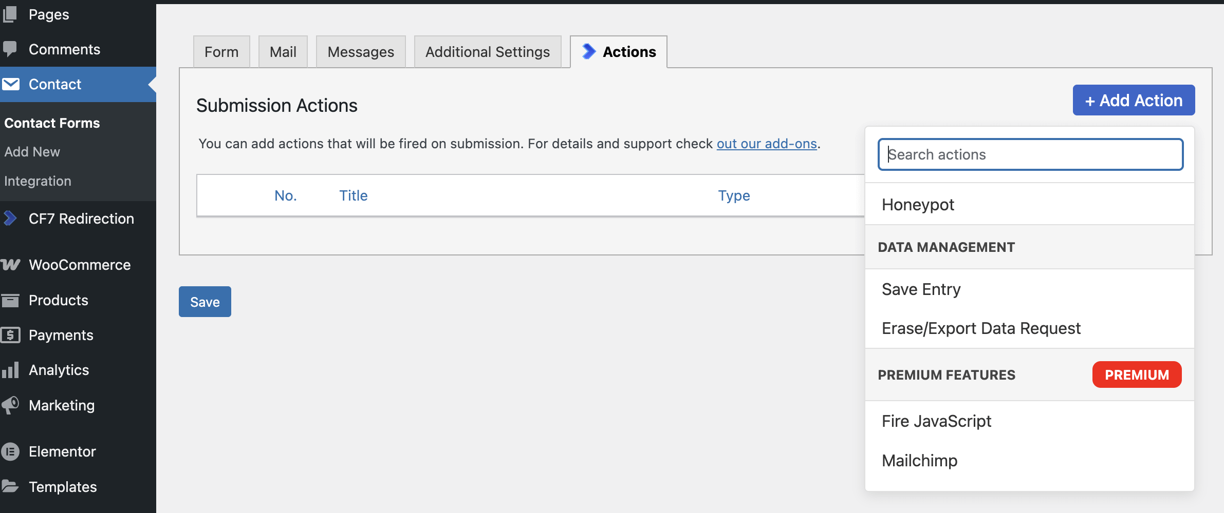The height and width of the screenshot is (513, 1224).
Task: Click the Marketing megaphone icon
Action: coord(10,405)
